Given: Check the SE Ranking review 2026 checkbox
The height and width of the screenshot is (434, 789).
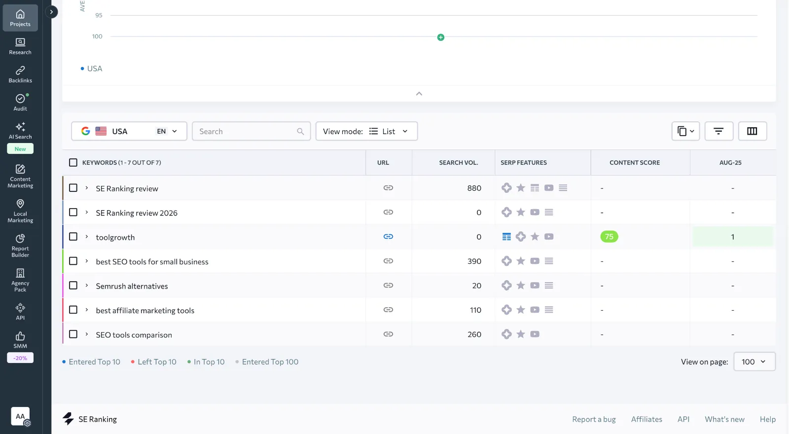Looking at the screenshot, I should (73, 212).
